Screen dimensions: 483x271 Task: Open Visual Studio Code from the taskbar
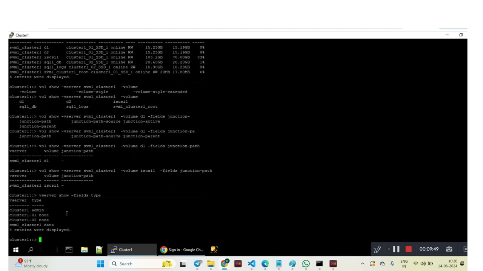251,264
